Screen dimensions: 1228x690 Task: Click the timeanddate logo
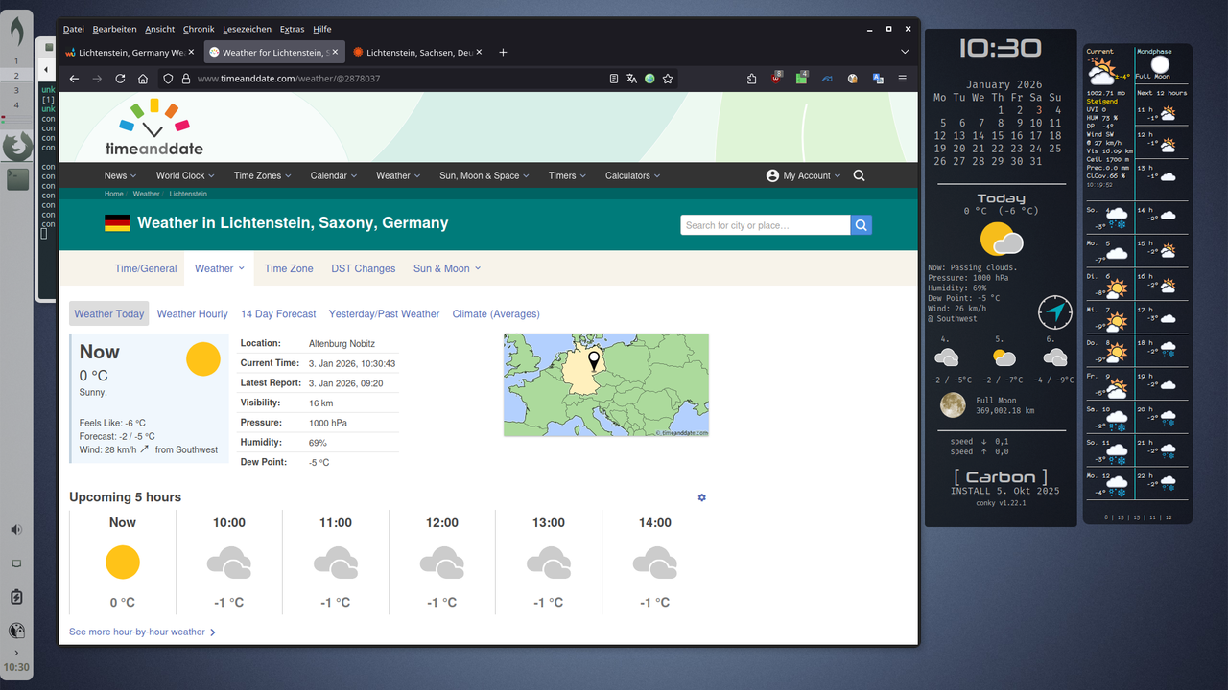pos(154,128)
